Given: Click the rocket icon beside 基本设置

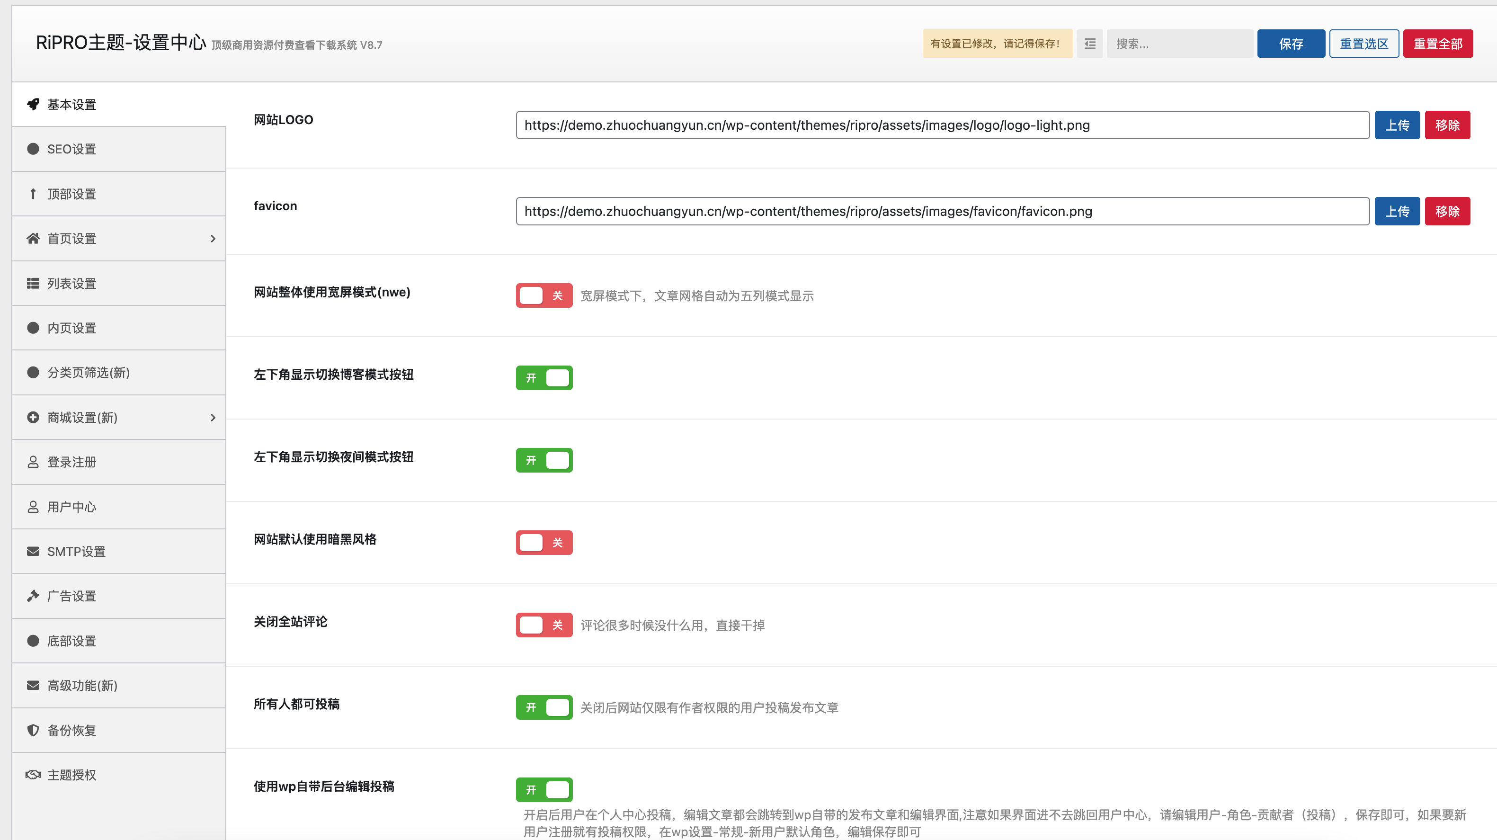Looking at the screenshot, I should (33, 105).
